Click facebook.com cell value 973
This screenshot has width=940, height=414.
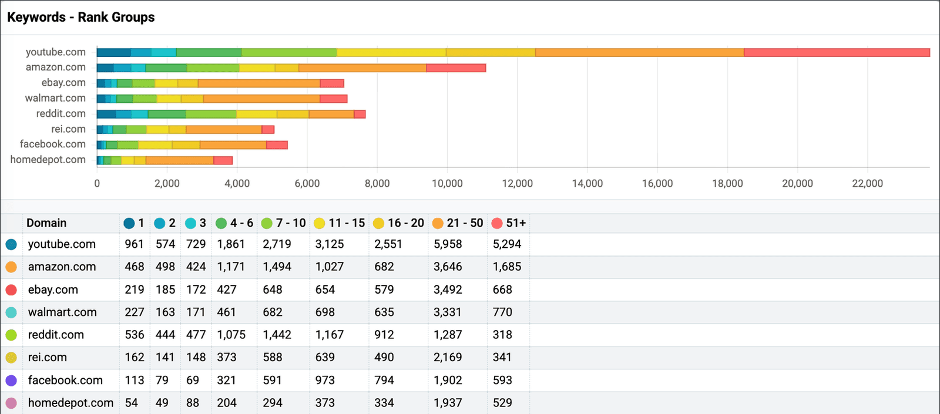pos(325,380)
